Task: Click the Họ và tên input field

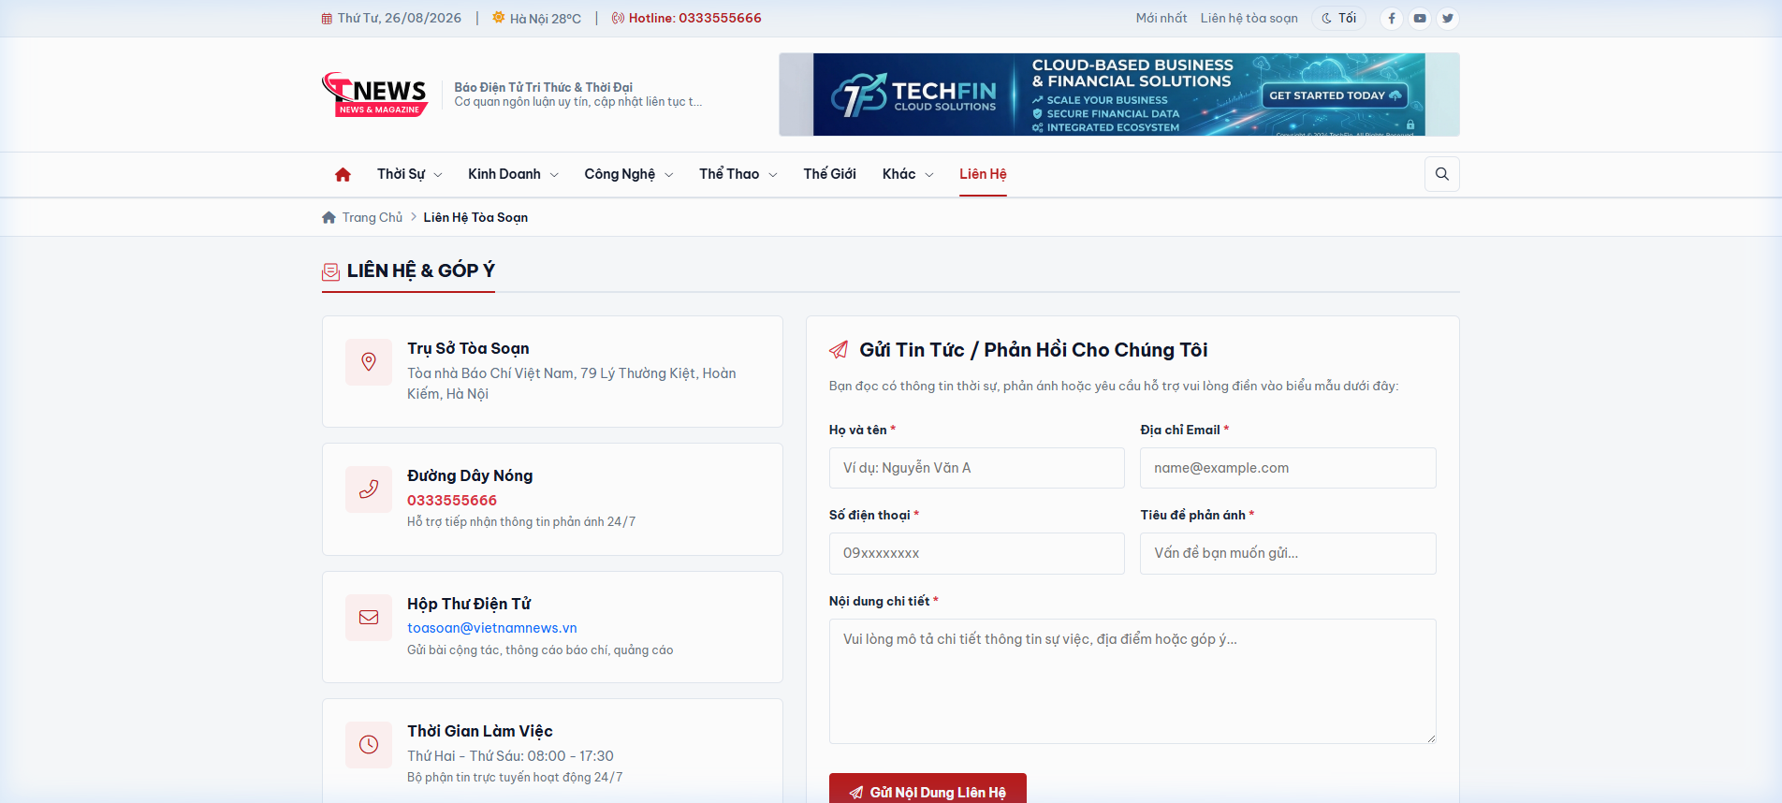Action: (x=977, y=468)
